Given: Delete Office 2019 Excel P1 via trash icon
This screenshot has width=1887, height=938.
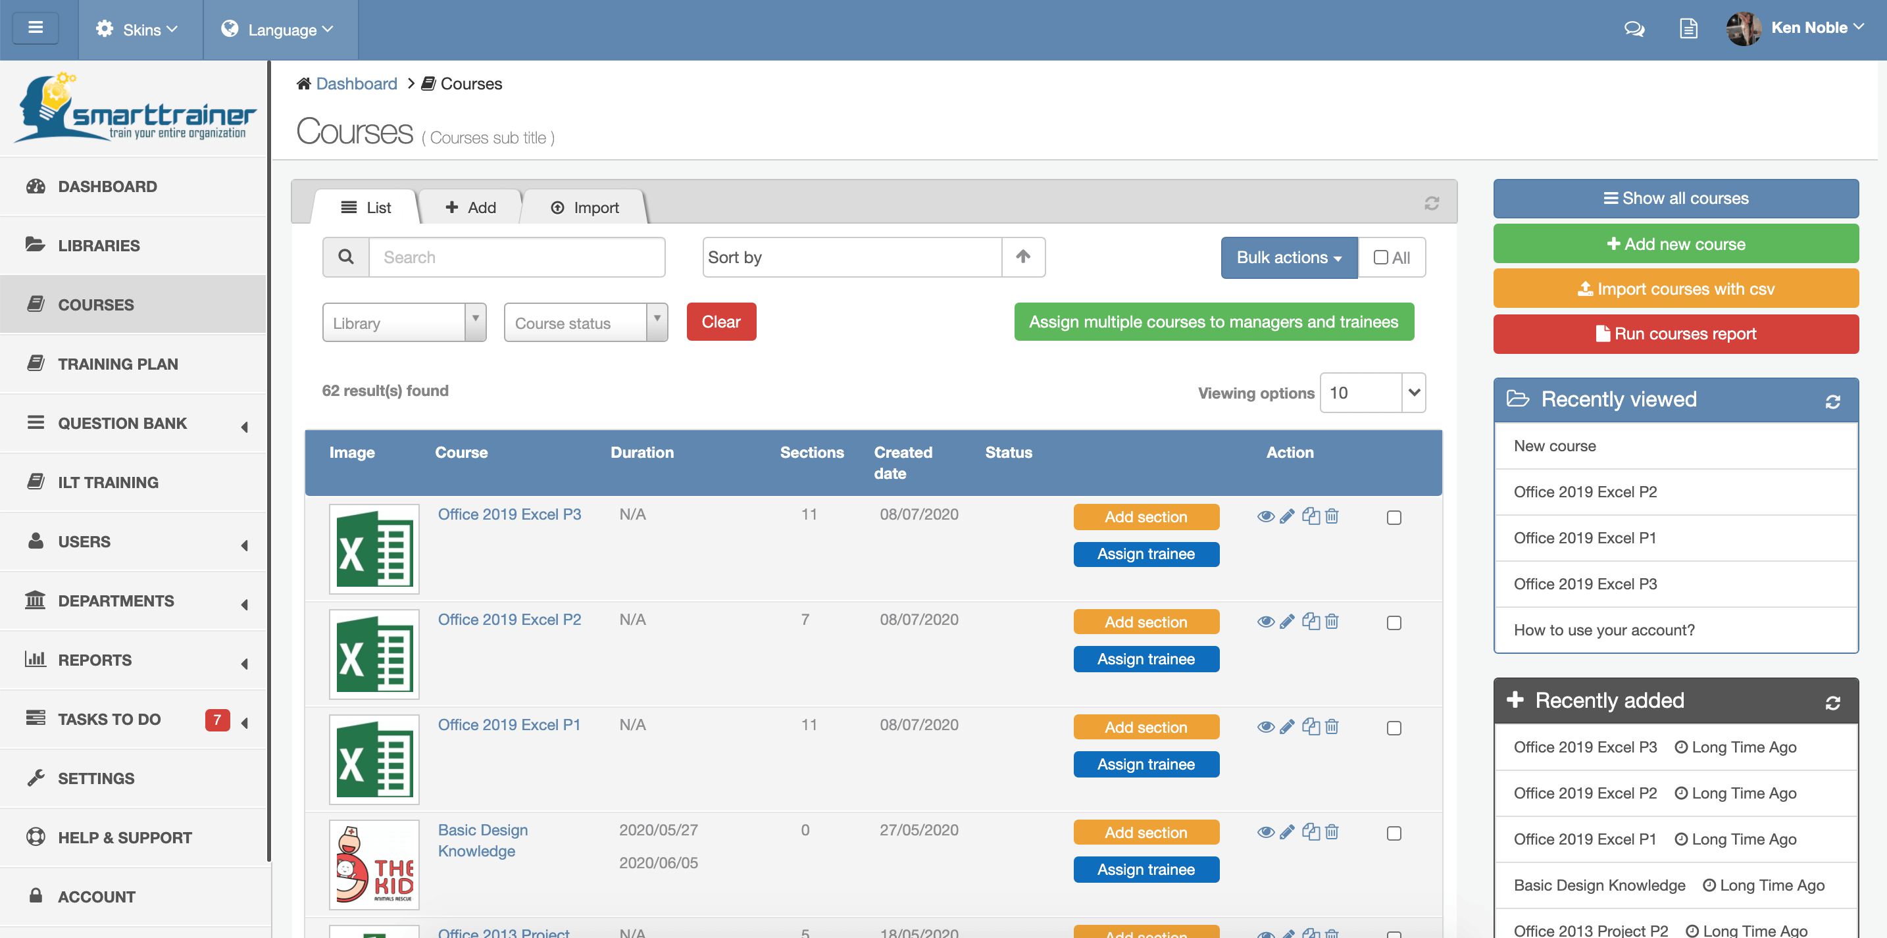Looking at the screenshot, I should 1332,726.
